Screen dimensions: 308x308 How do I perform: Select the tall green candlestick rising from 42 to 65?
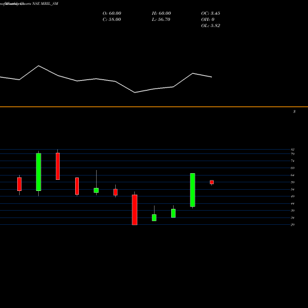tap(193, 190)
